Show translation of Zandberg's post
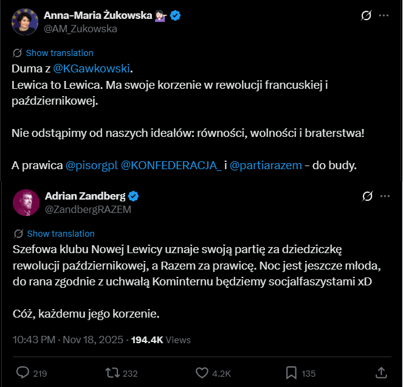The width and height of the screenshot is (403, 387). pyautogui.click(x=60, y=234)
